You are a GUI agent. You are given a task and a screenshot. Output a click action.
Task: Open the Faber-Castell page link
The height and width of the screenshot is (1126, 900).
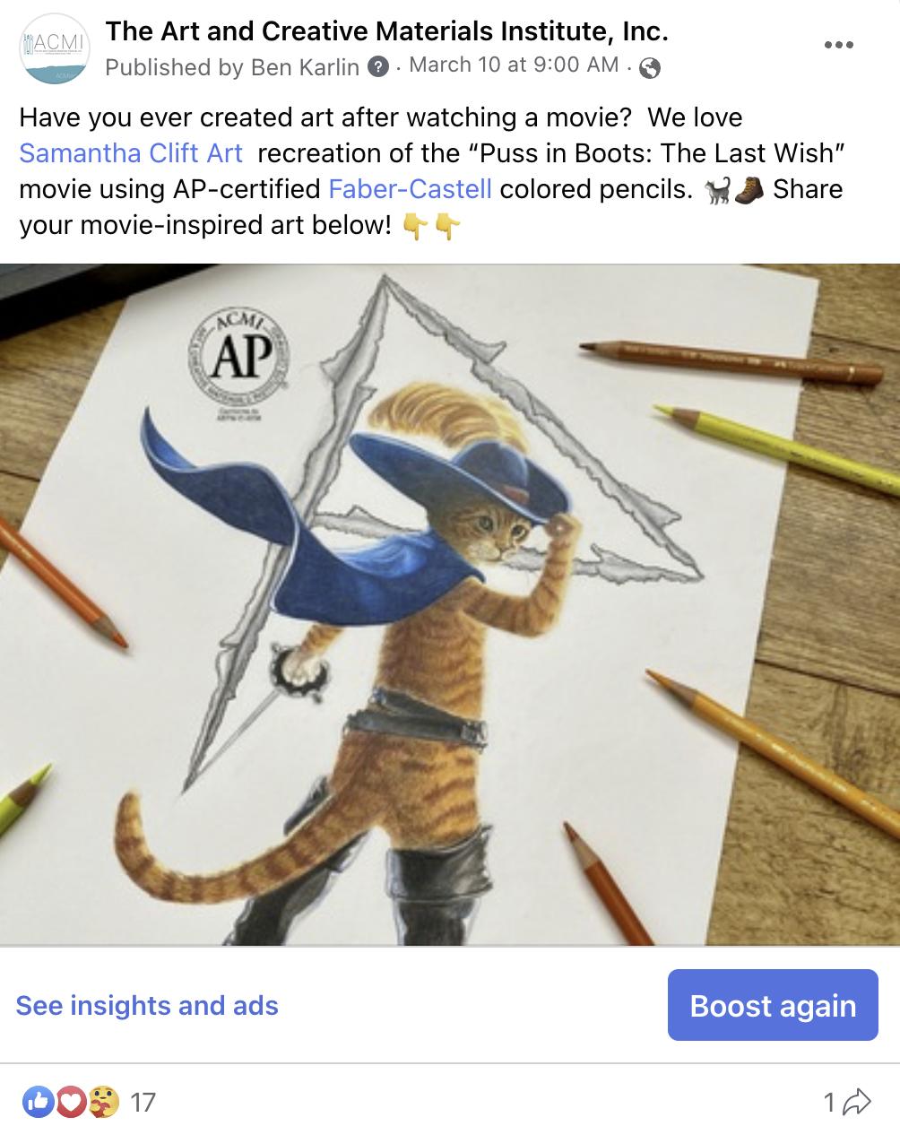(411, 189)
